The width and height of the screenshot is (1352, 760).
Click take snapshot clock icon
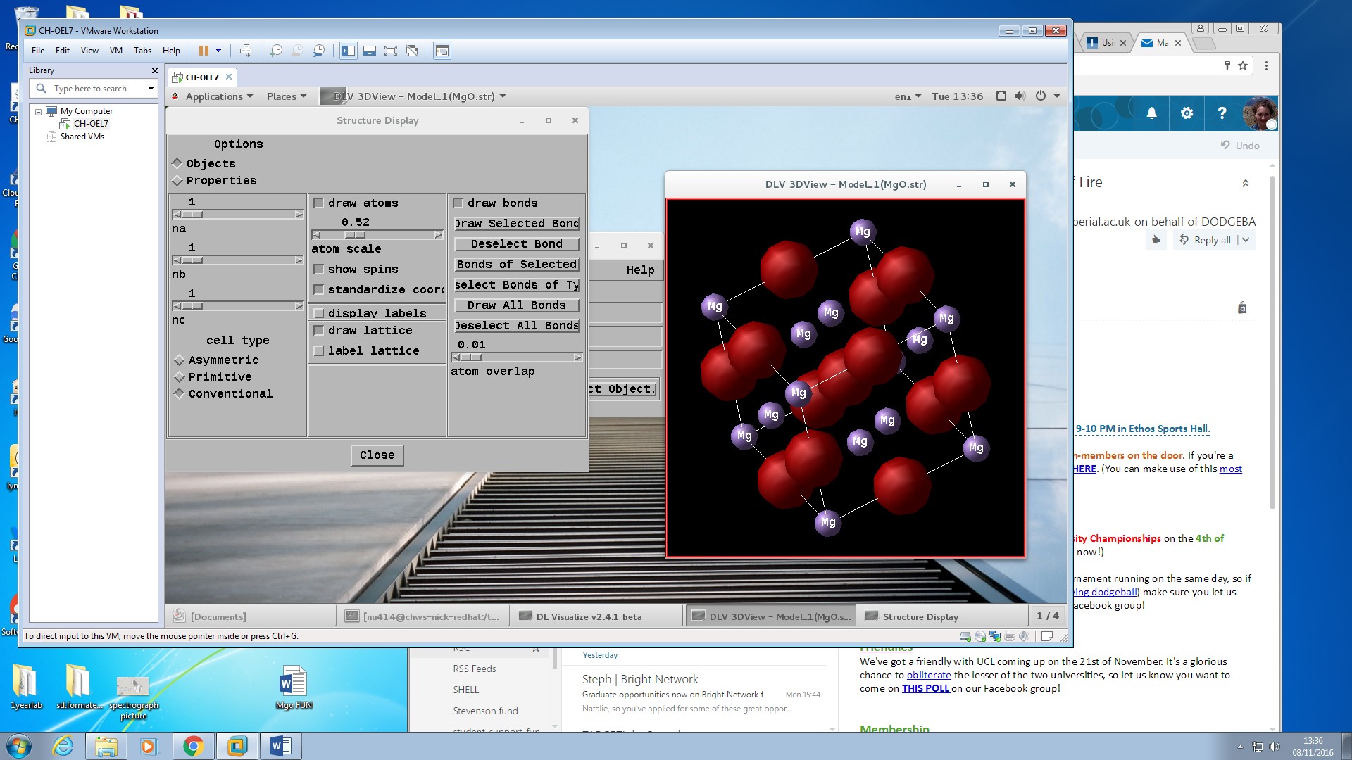[x=276, y=51]
